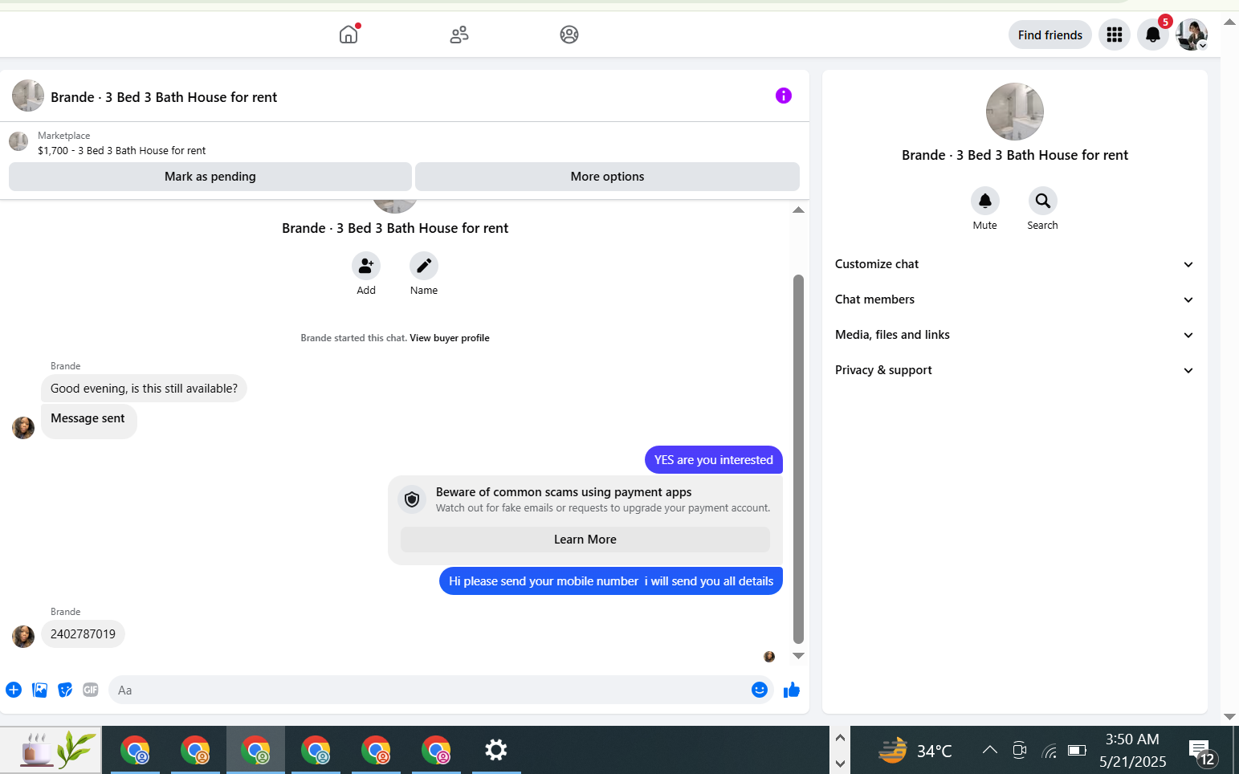The image size is (1239, 774).
Task: Open the View buyer profile link
Action: point(450,338)
